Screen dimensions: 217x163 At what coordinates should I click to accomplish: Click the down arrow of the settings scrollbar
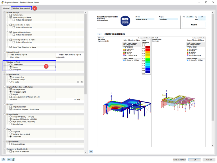[85, 152]
